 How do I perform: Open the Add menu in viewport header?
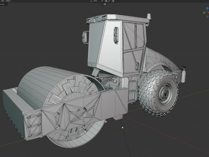[3, 1]
